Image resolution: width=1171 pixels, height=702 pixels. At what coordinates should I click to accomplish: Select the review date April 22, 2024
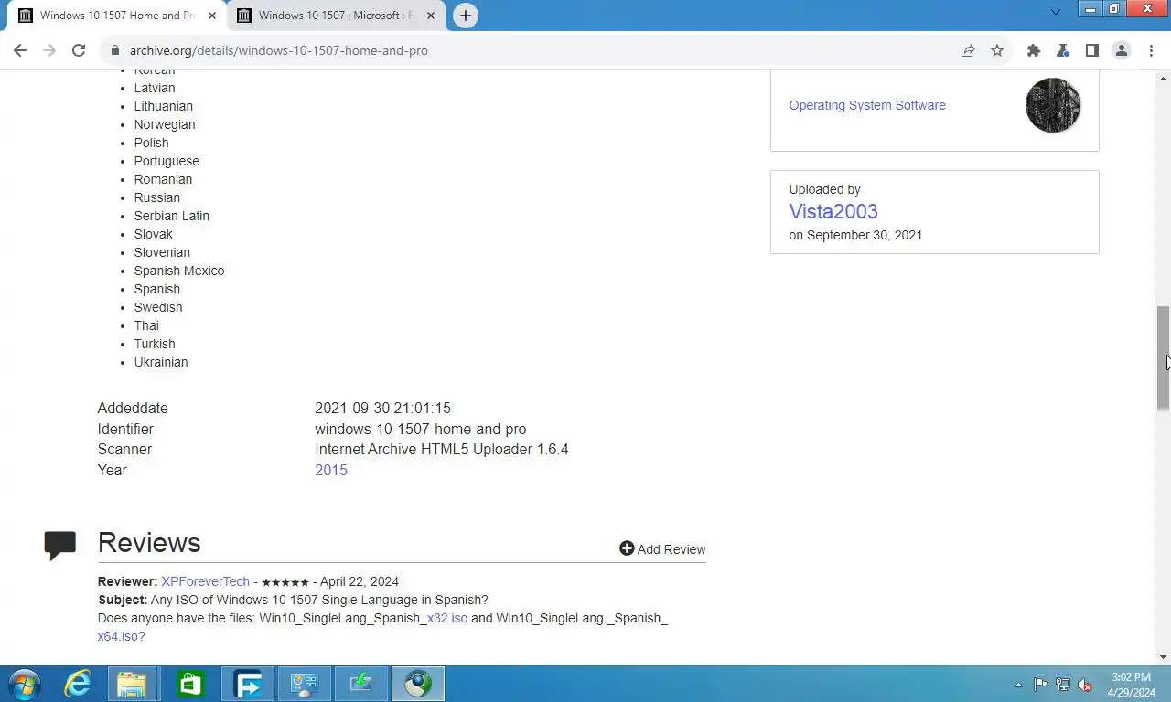tap(360, 581)
